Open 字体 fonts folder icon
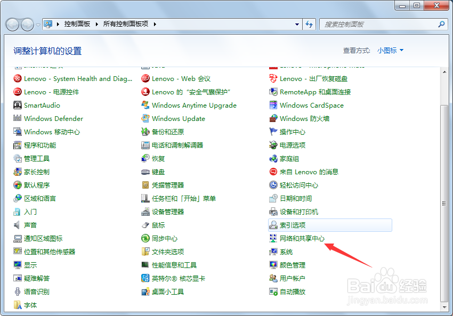The image size is (453, 316). 18,305
